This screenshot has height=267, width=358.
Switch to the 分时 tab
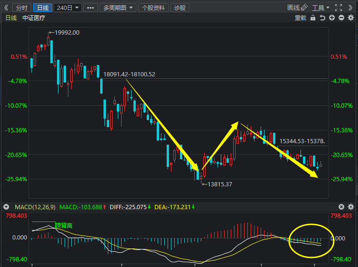click(22, 8)
